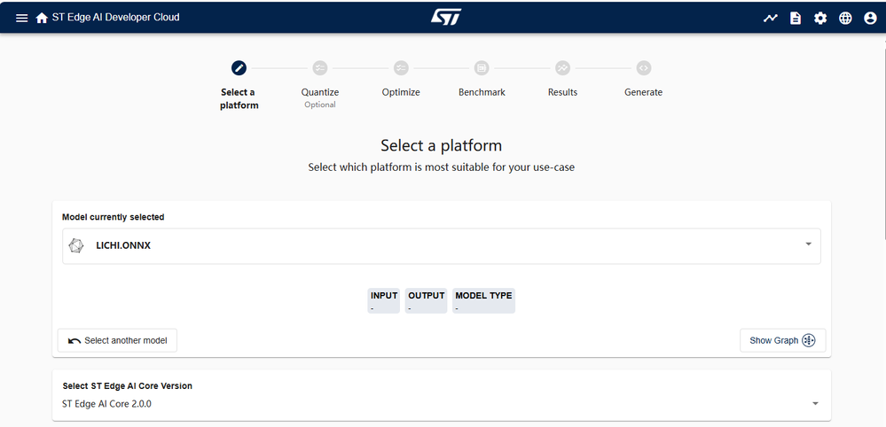886x427 pixels.
Task: Go to Generate step label
Action: pos(643,92)
